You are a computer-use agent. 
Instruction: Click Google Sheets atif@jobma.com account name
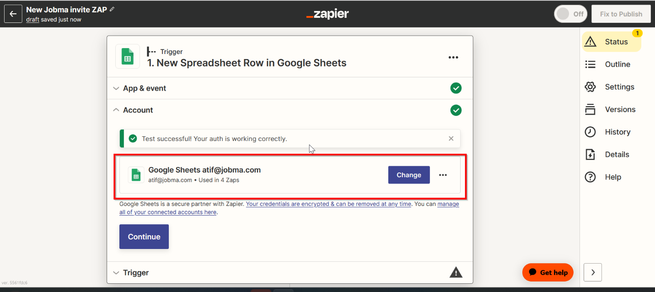tap(204, 170)
